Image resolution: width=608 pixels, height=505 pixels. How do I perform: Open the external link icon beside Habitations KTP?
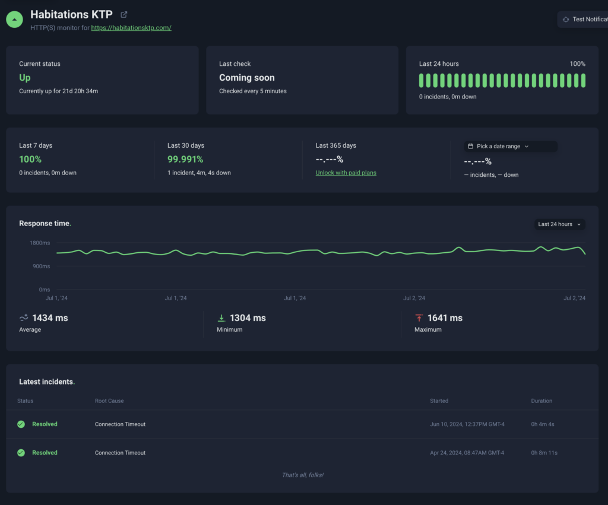[x=123, y=15]
